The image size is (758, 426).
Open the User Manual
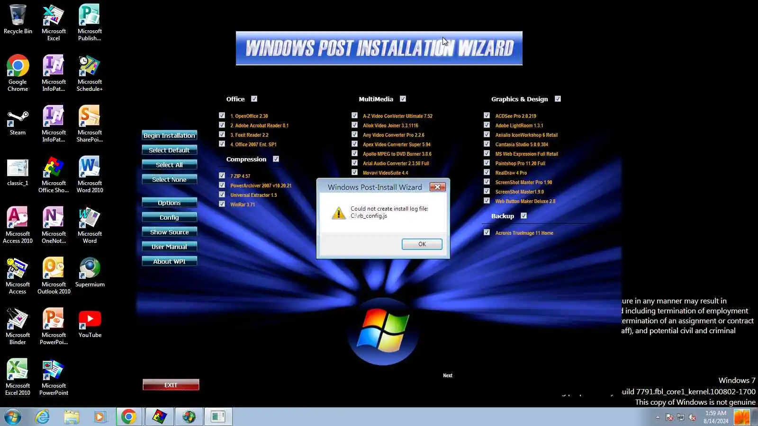[169, 247]
